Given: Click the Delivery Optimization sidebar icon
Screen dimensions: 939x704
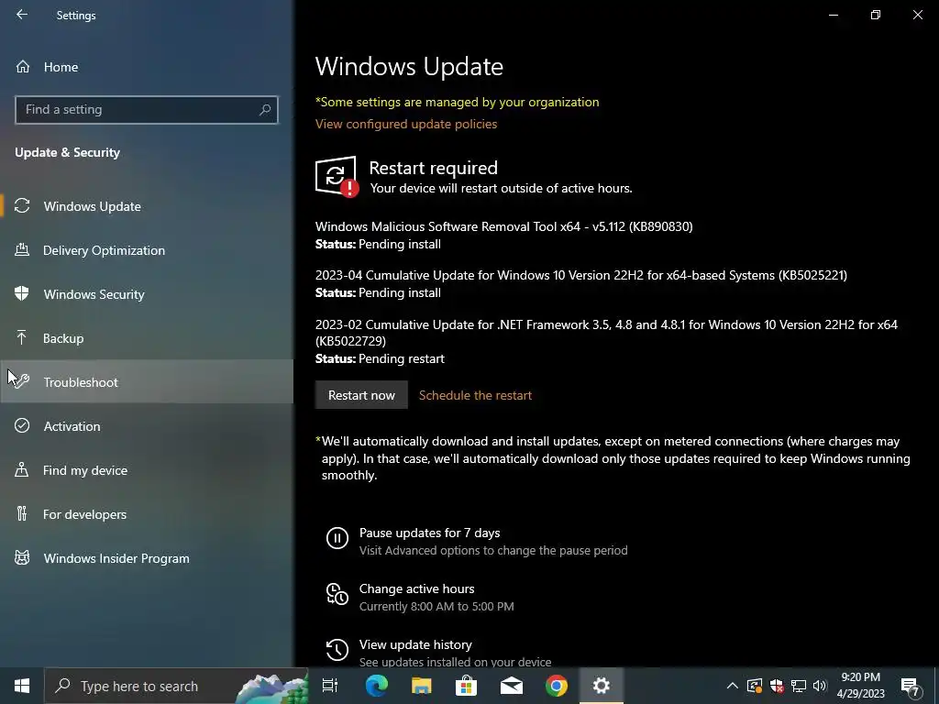Looking at the screenshot, I should [x=22, y=249].
